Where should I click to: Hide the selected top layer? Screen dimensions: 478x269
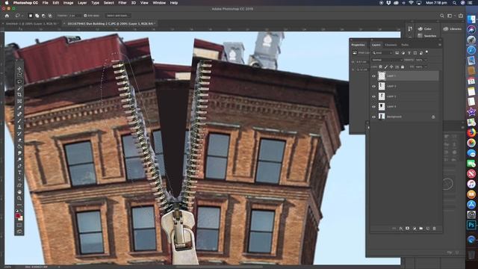pyautogui.click(x=373, y=76)
